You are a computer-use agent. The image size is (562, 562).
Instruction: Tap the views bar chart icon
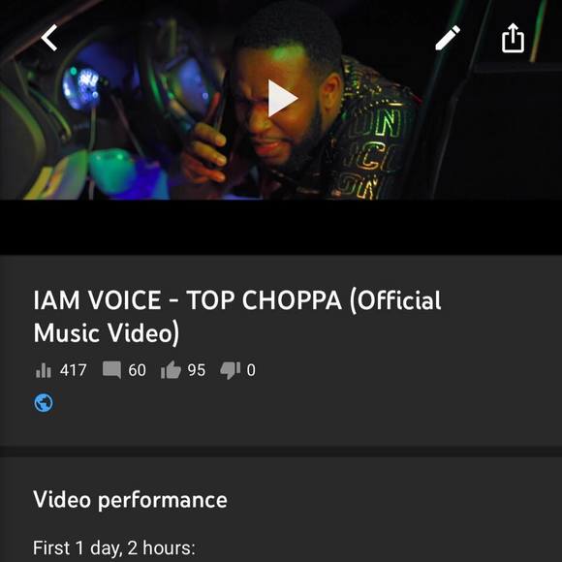pos(44,370)
